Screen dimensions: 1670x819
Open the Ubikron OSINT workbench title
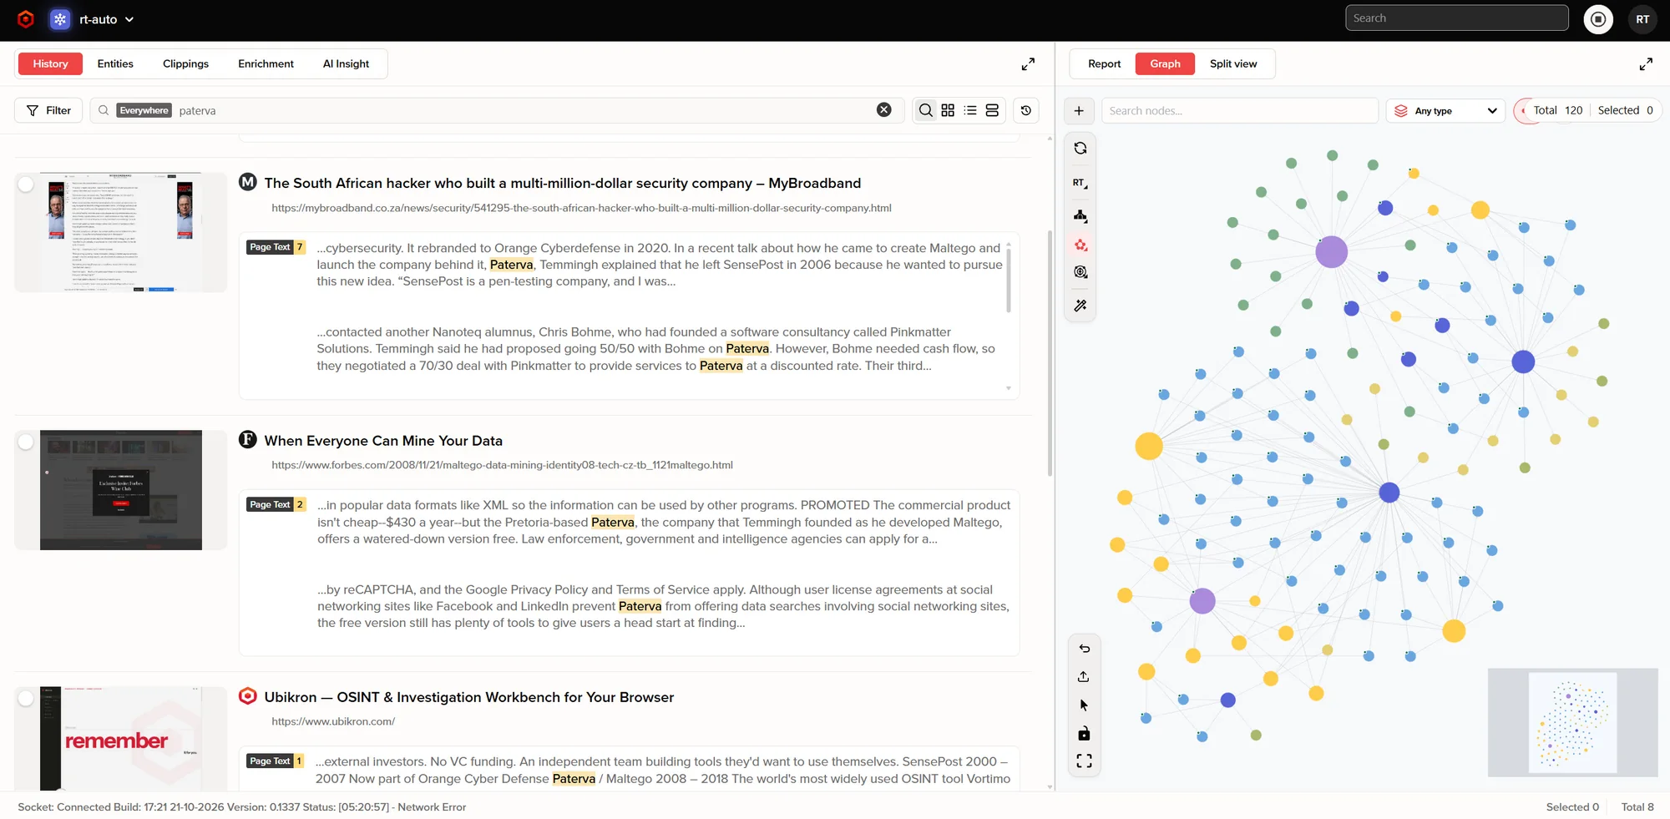pyautogui.click(x=468, y=697)
